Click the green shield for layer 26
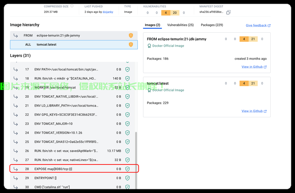 (127, 151)
